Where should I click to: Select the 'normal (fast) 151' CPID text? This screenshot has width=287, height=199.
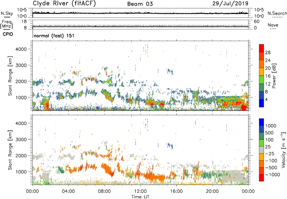pos(54,36)
